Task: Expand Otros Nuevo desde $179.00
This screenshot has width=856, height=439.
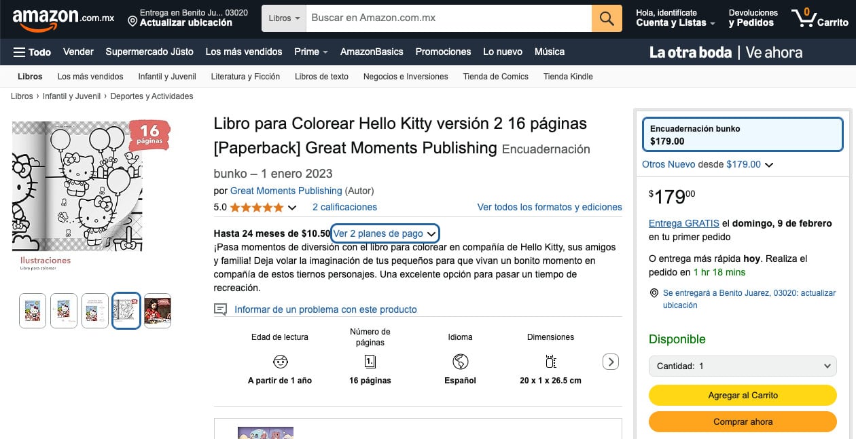Action: coord(707,164)
